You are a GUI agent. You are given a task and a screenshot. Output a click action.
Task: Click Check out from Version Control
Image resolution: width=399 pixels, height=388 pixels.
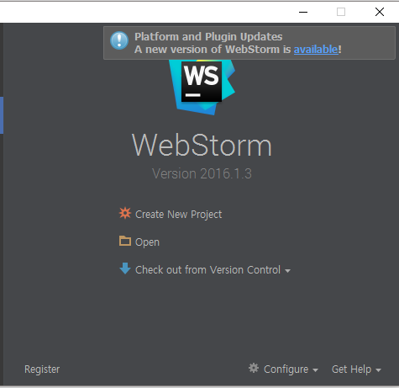coord(207,270)
